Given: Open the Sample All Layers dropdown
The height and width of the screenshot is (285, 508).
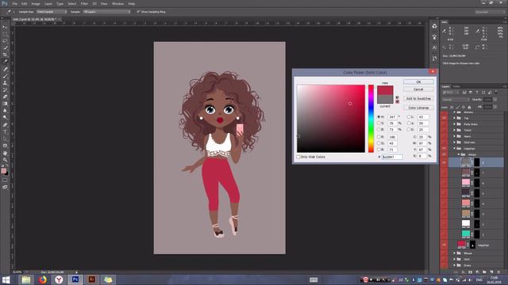Looking at the screenshot, I should (x=106, y=12).
